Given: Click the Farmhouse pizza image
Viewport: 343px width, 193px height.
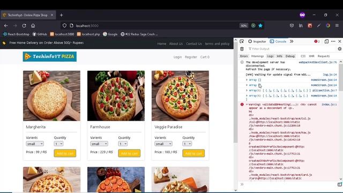Looking at the screenshot, I should [x=116, y=95].
